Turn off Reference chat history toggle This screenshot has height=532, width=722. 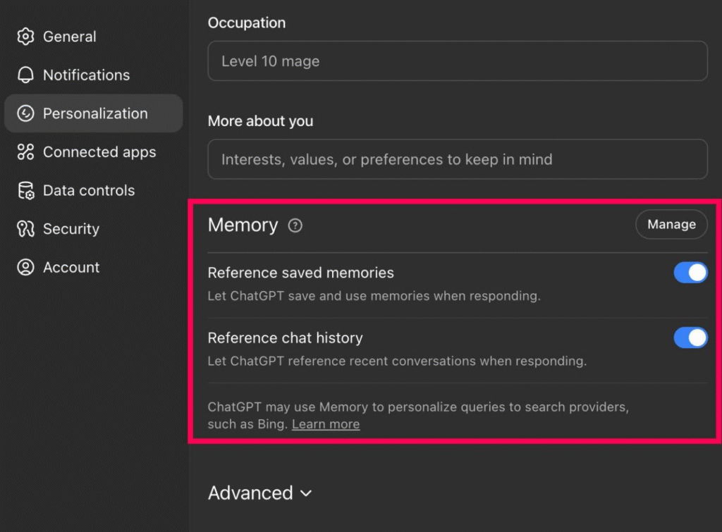tap(690, 338)
